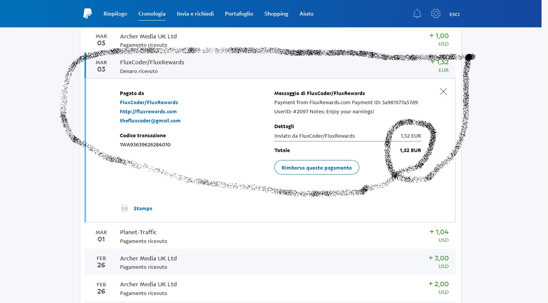Click the Payment ID 5a981977a57d9 message text
Viewport: 548px width, 303px height.
point(346,102)
